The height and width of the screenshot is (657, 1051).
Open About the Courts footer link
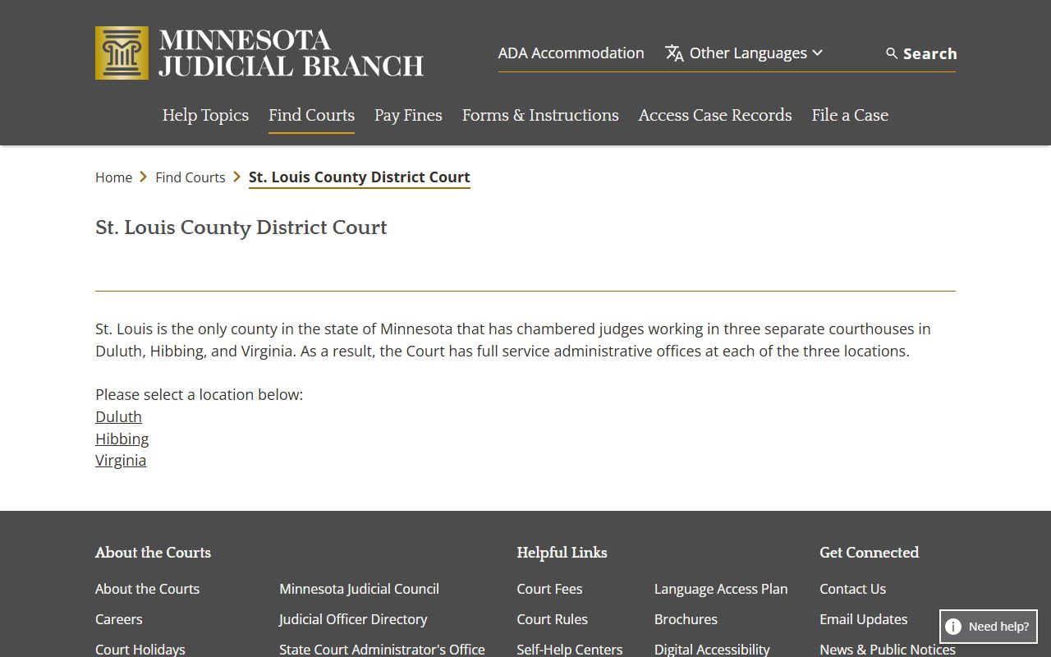pos(147,589)
